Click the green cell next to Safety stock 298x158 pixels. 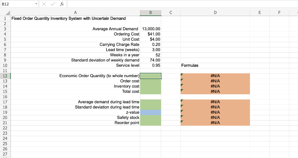click(150, 118)
